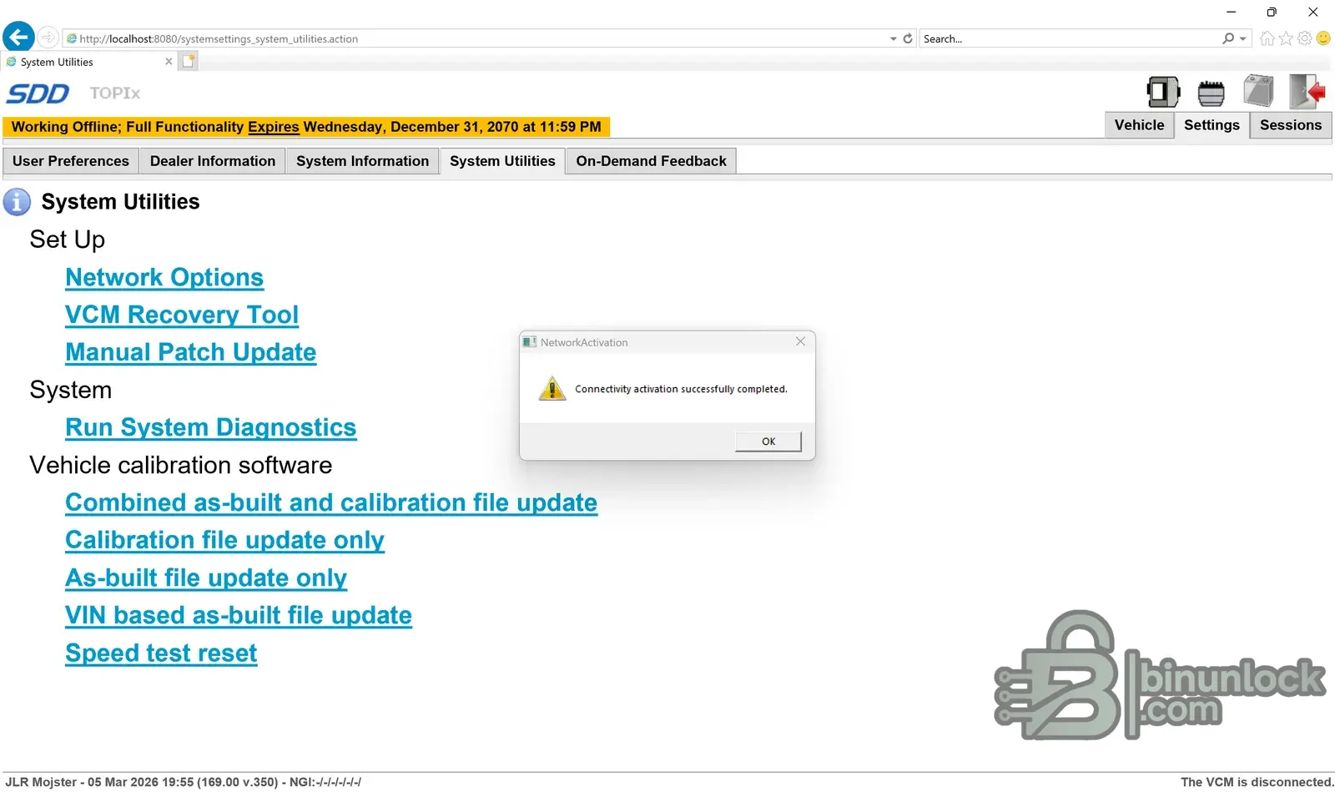Image resolution: width=1335 pixels, height=792 pixels.
Task: Click the exit door icon with red arrow
Action: pos(1307,92)
